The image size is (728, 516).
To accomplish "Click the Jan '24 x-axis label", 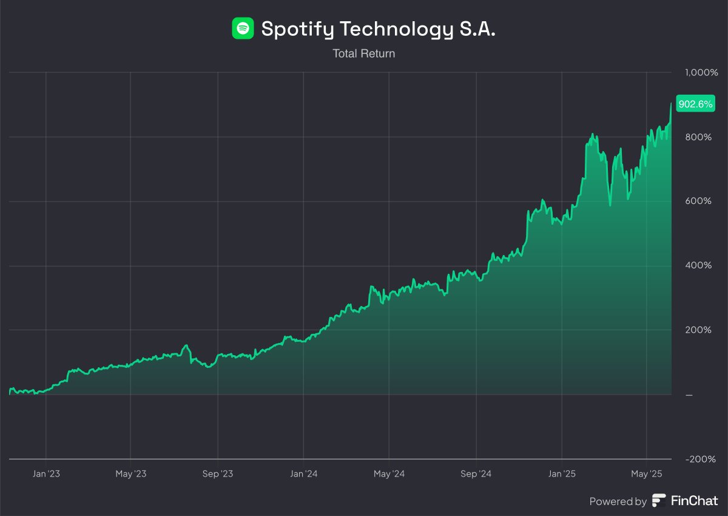I will (304, 474).
